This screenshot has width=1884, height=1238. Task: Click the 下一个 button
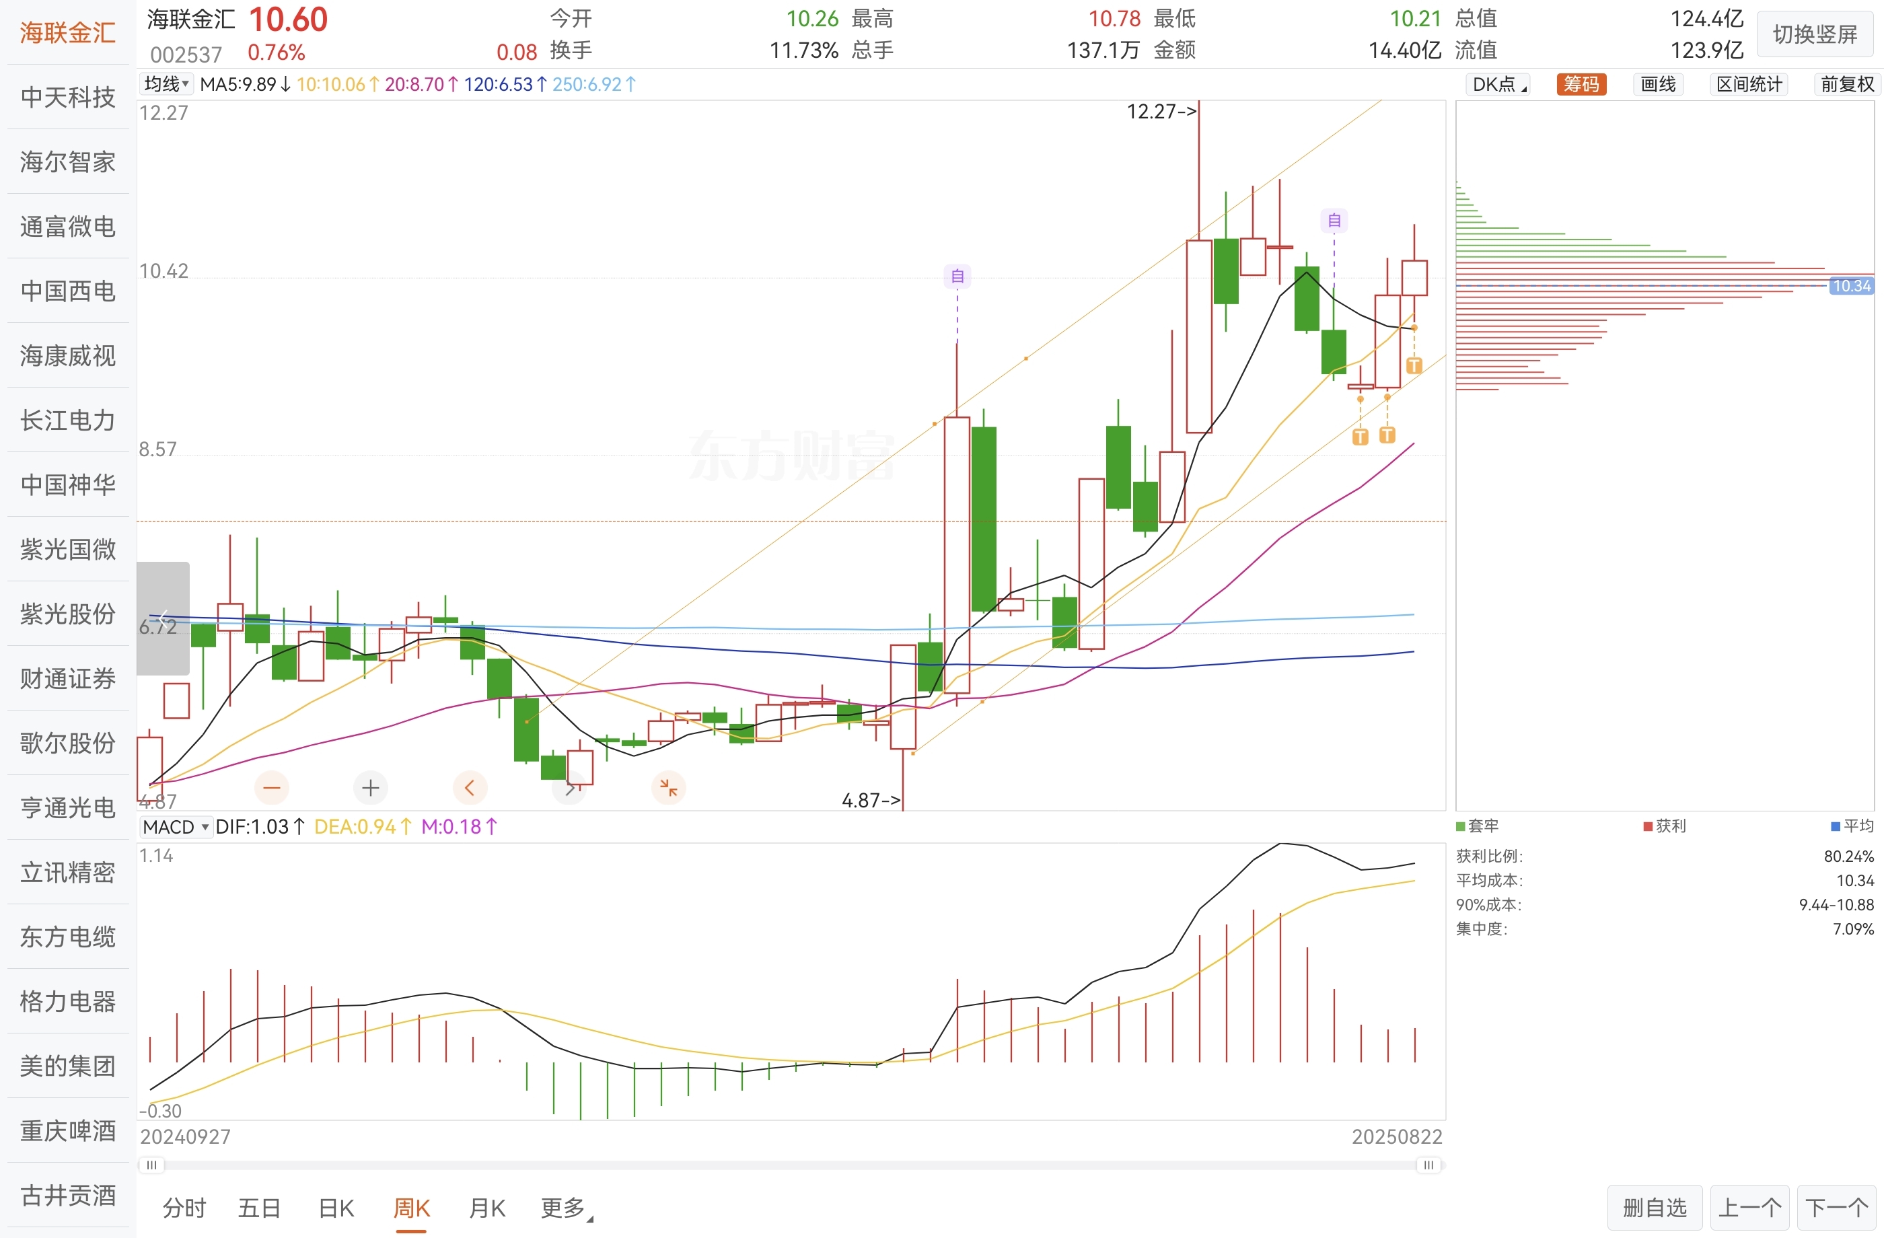1836,1208
